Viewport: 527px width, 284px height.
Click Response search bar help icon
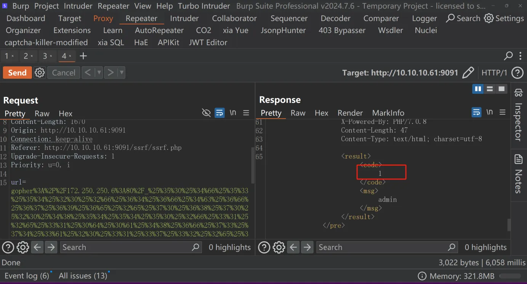(x=264, y=247)
